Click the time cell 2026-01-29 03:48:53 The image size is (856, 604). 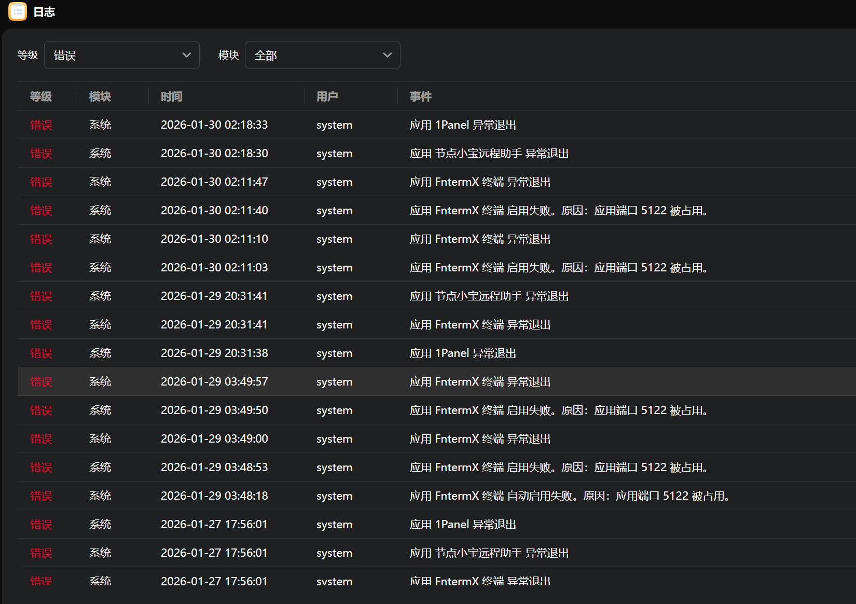click(x=214, y=467)
